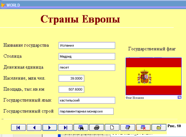Click the Площадь, тыс.кв.км label
The width and height of the screenshot is (186, 137).
24,89
